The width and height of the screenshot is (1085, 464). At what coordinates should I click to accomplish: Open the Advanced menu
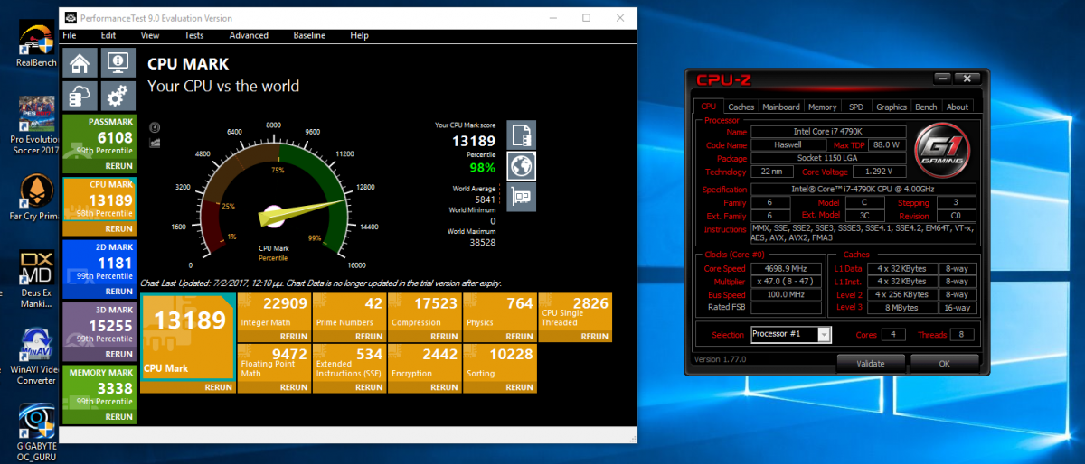click(249, 35)
